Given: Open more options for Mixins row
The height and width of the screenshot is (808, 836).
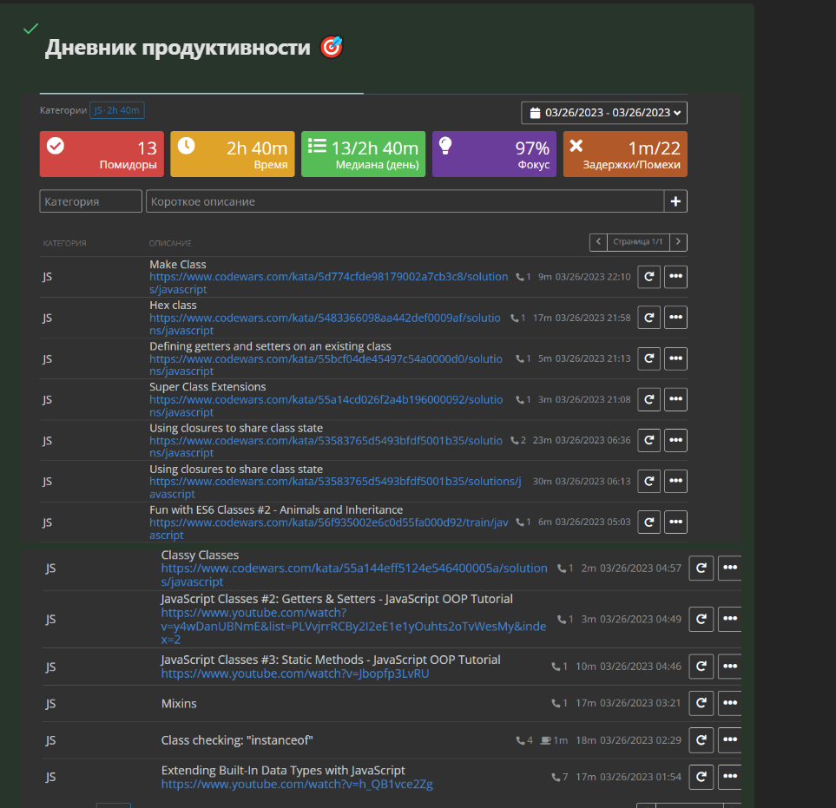Looking at the screenshot, I should point(730,703).
